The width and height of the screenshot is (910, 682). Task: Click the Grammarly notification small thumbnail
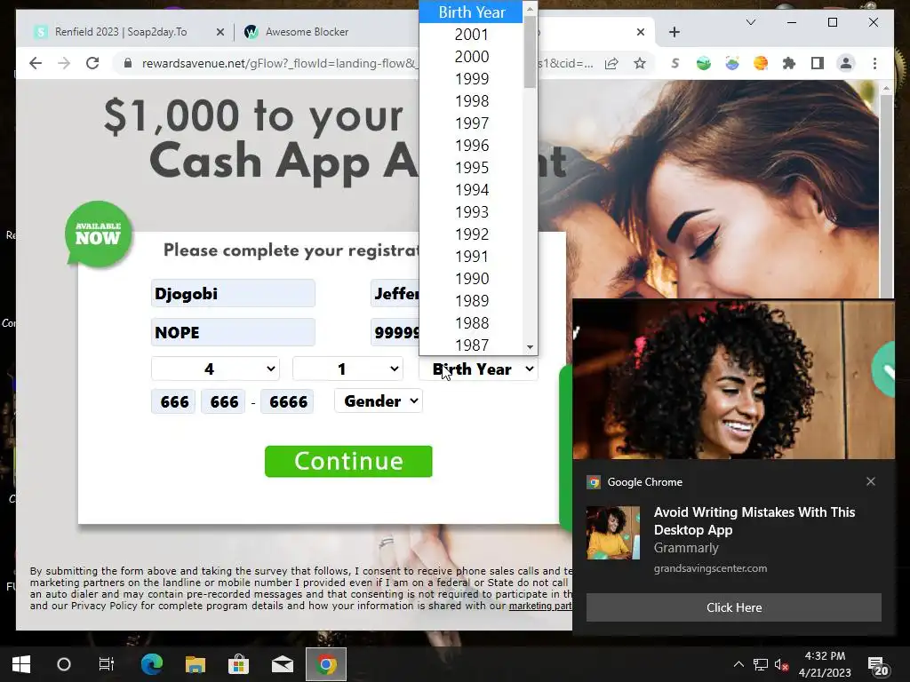point(613,533)
